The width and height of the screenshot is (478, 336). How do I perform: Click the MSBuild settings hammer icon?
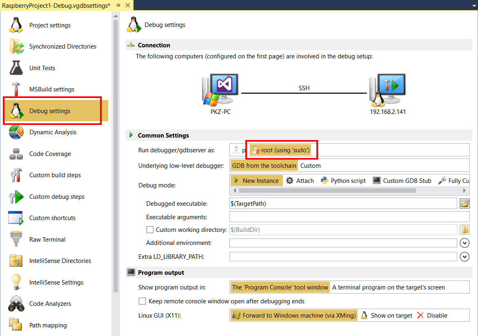(16, 89)
